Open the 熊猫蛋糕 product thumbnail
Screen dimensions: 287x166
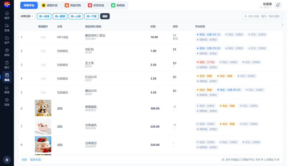point(43,108)
